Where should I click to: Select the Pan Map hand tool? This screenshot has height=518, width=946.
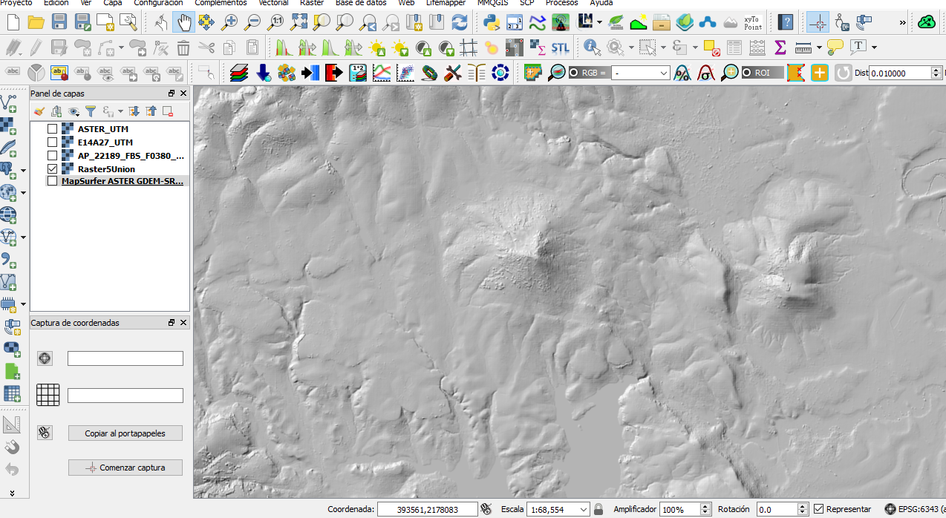pyautogui.click(x=184, y=22)
